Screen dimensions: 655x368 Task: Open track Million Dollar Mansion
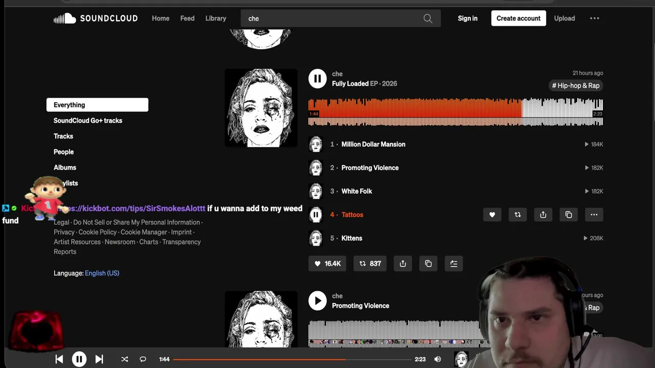(373, 144)
